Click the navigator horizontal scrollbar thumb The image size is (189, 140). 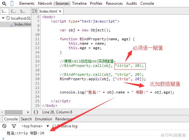coord(14,112)
